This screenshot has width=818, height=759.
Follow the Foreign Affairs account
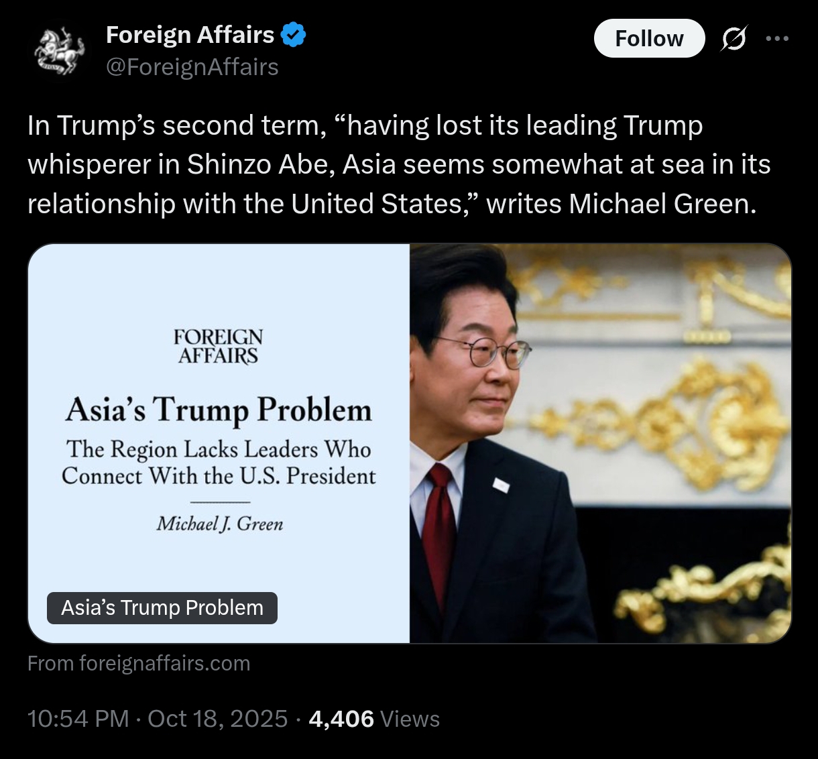(x=649, y=39)
